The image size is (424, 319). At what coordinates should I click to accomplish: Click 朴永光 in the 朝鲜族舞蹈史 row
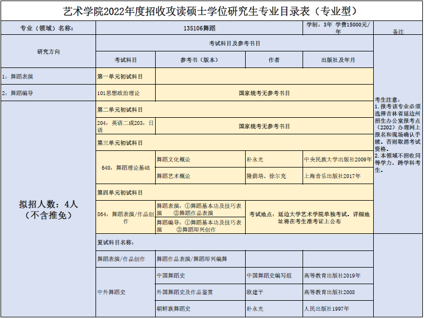274,308
